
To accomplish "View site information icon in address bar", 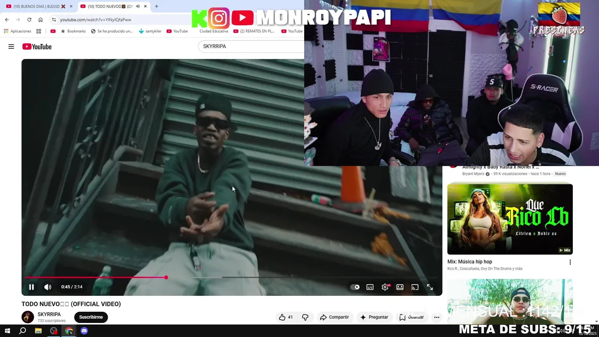I will [54, 20].
